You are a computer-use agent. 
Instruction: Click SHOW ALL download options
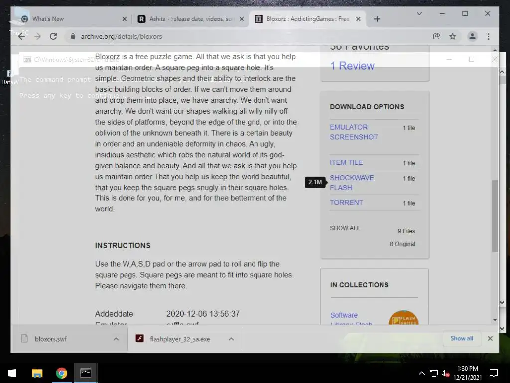345,228
